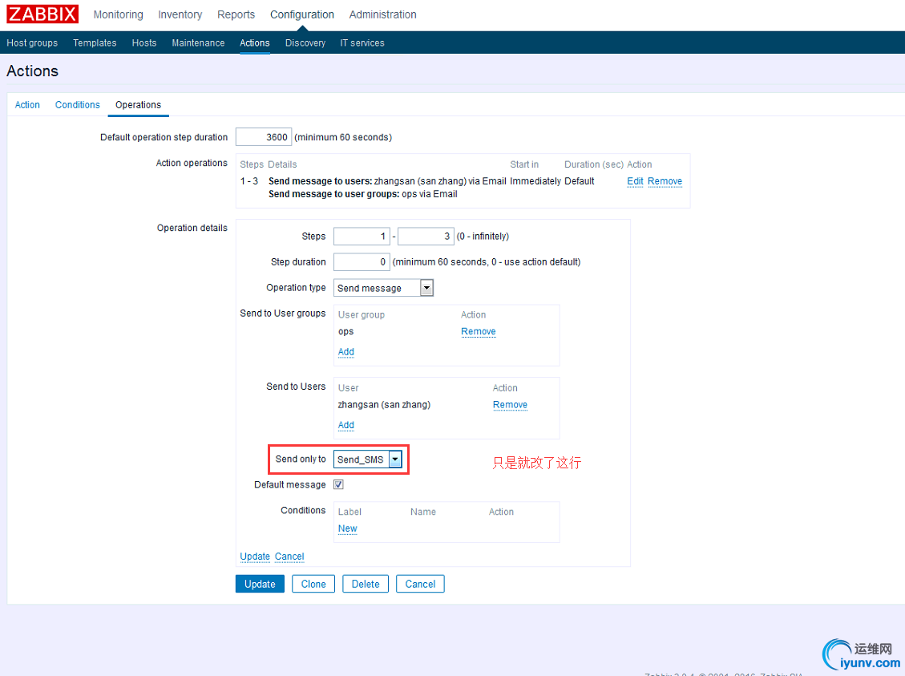Select the 'ops' user group entry
Screen dimensions: 905x676
point(345,331)
